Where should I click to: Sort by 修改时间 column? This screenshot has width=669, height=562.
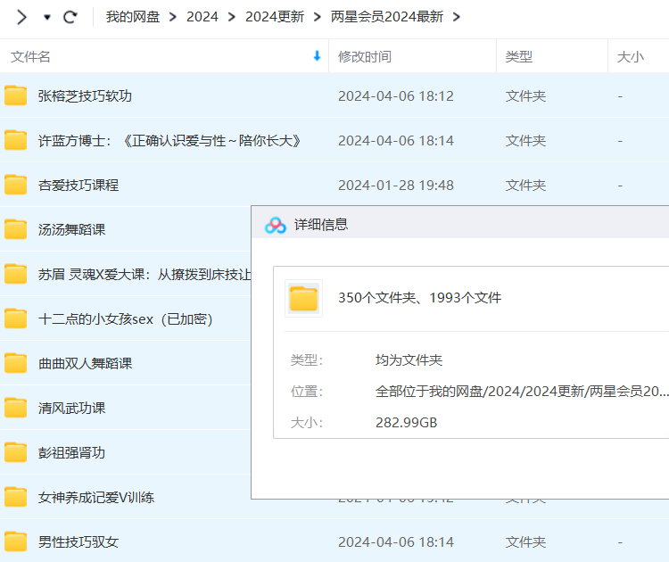[x=365, y=57]
